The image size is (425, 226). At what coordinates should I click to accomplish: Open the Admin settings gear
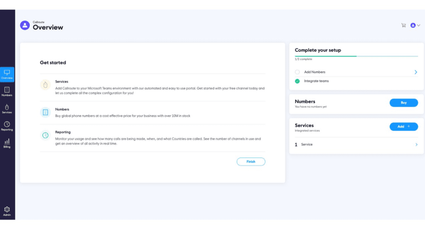click(x=7, y=211)
